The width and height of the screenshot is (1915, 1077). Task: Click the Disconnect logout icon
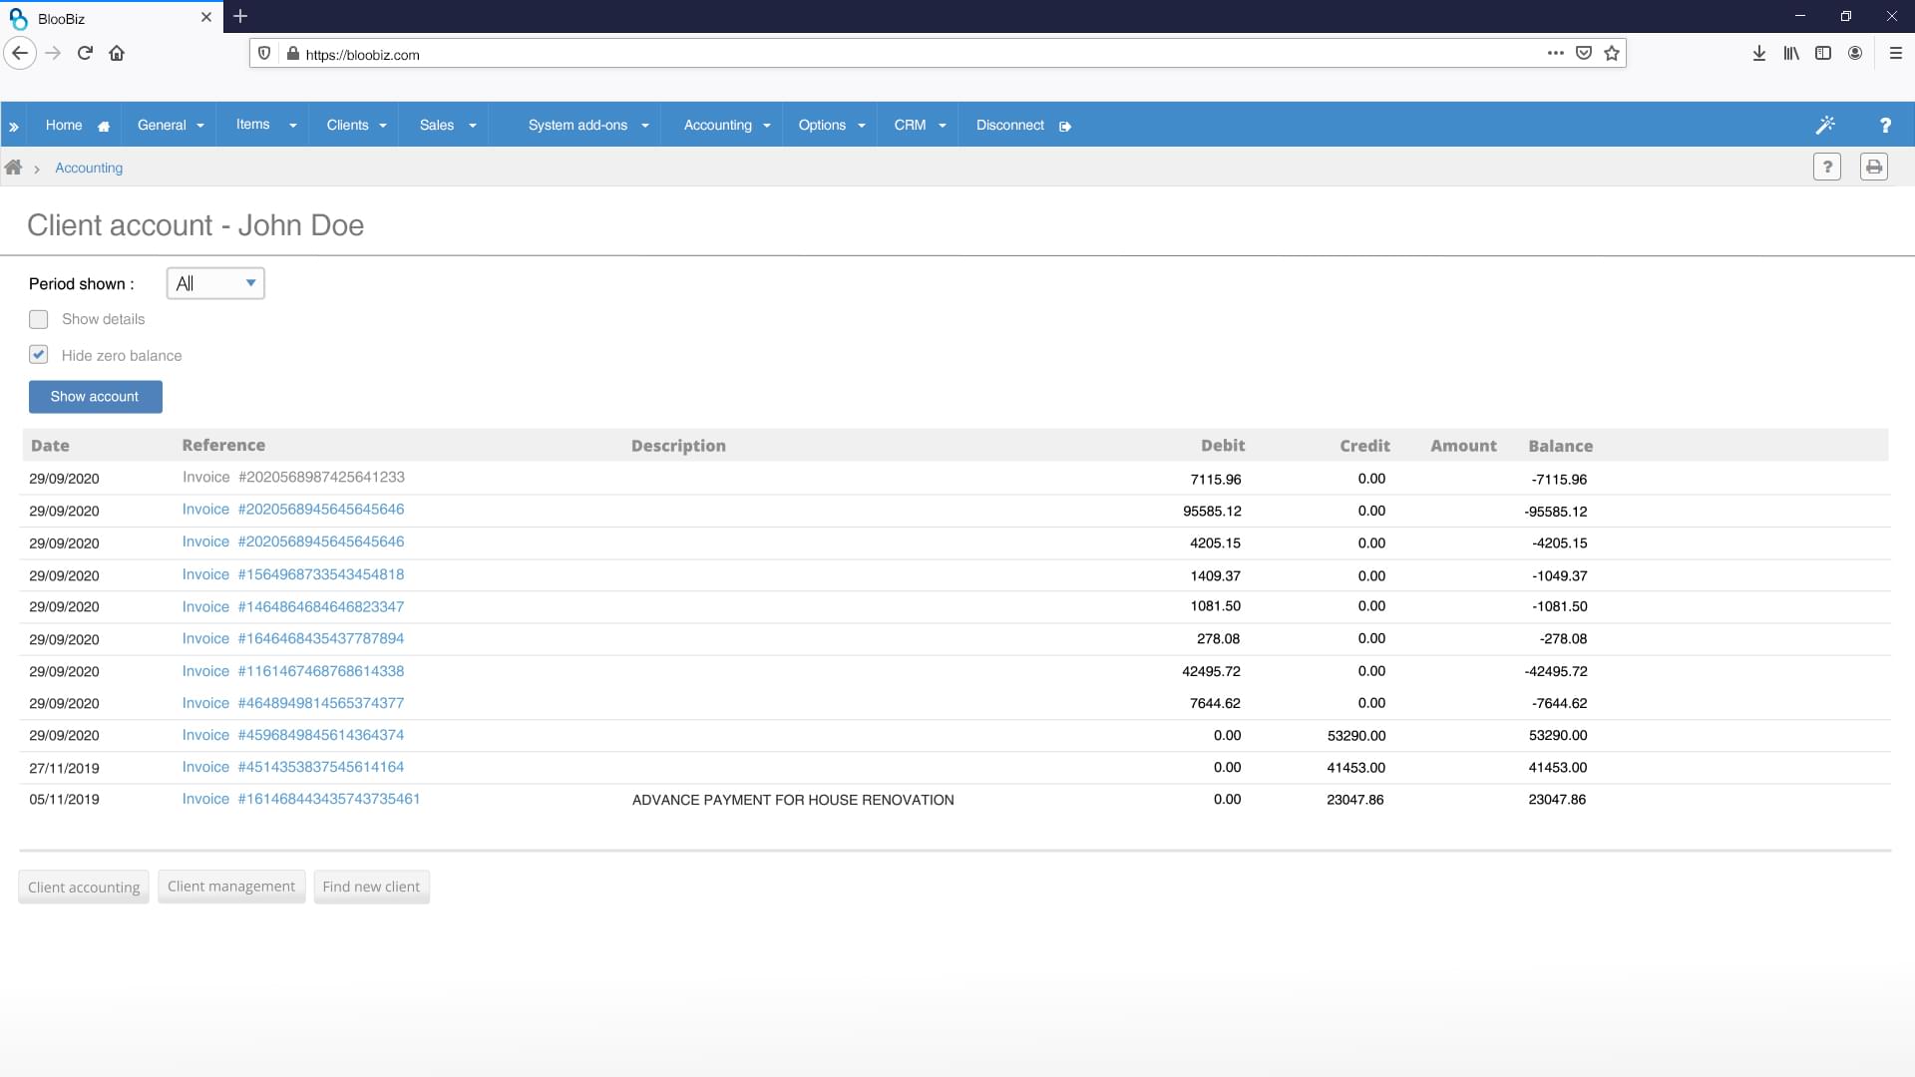[1065, 127]
